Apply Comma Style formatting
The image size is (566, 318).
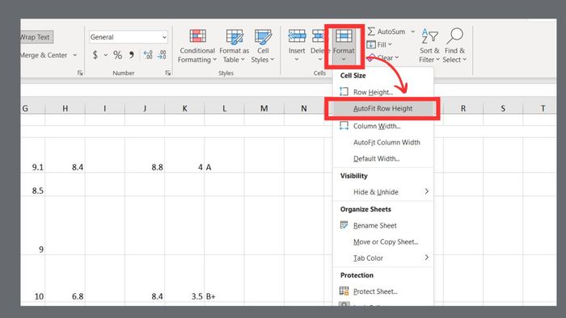click(x=131, y=55)
